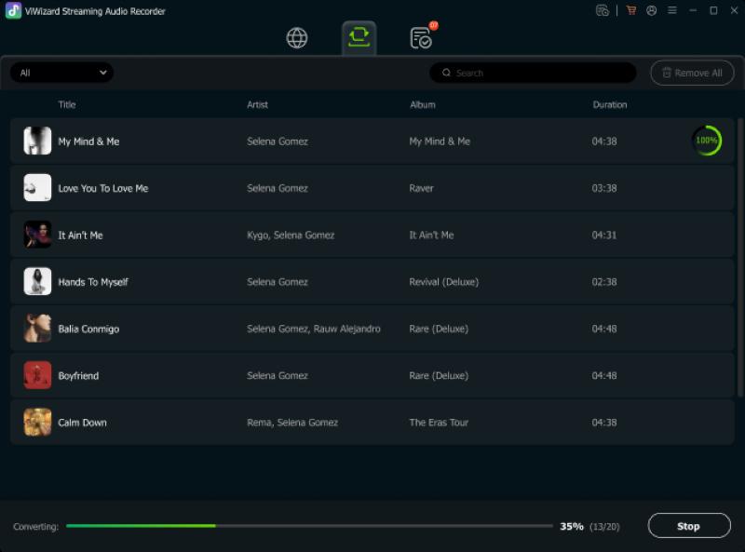
Task: Click the Title column header
Action: point(67,104)
